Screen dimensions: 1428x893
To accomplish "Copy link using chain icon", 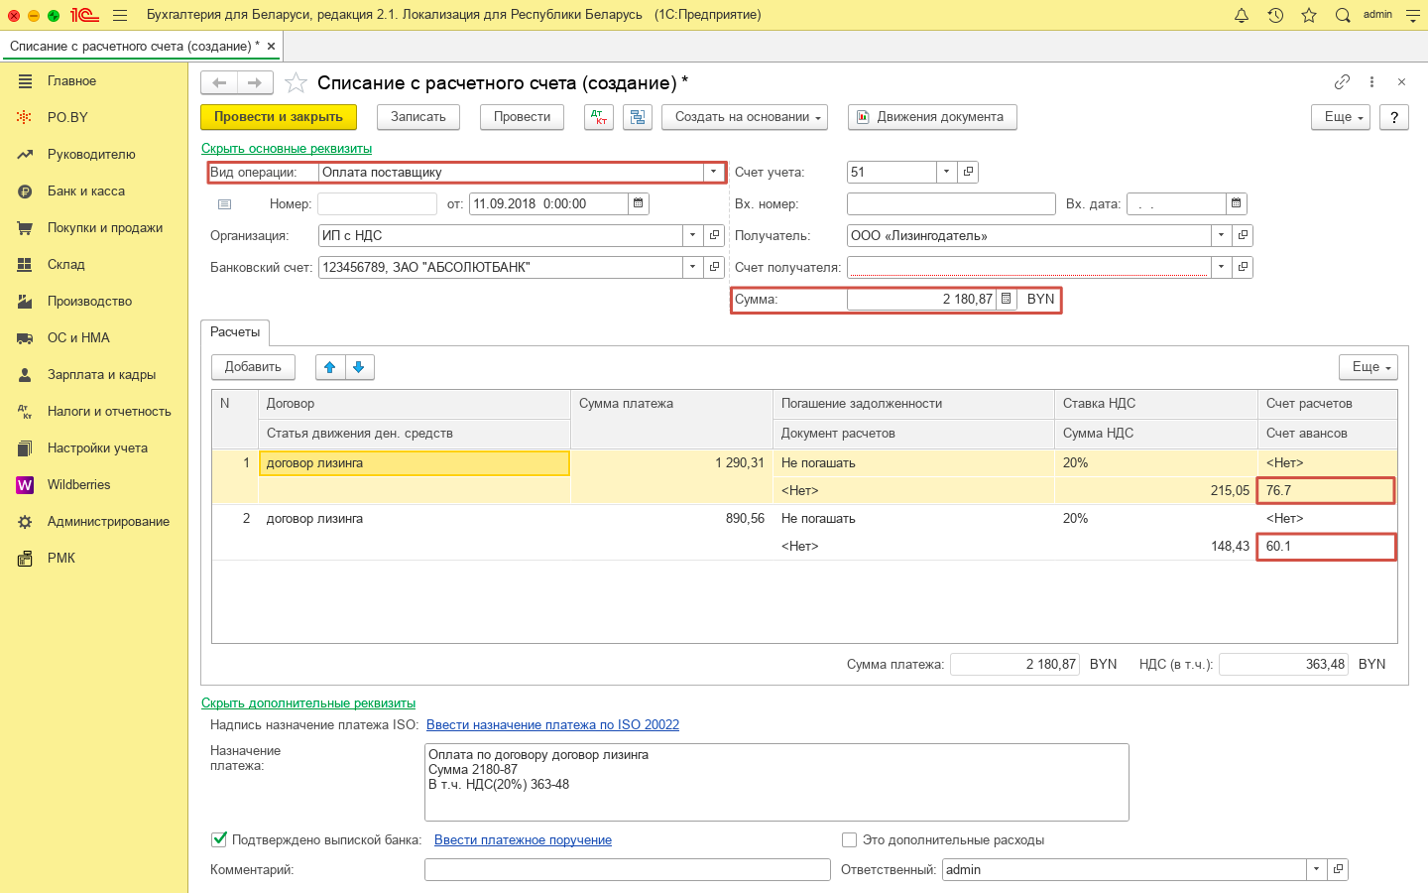I will click(x=1342, y=82).
